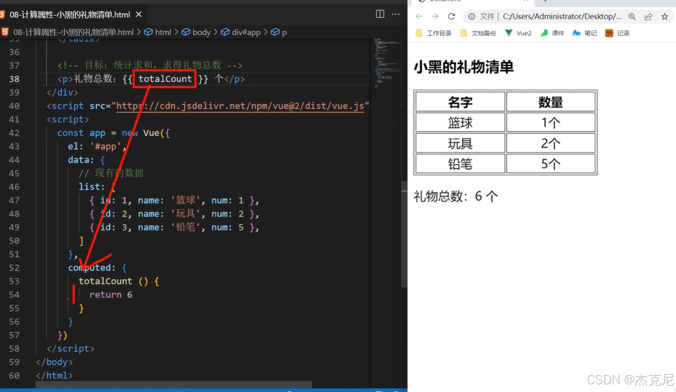The image size is (676, 392).
Task: Open the Vue2 bookmark
Action: (x=518, y=33)
